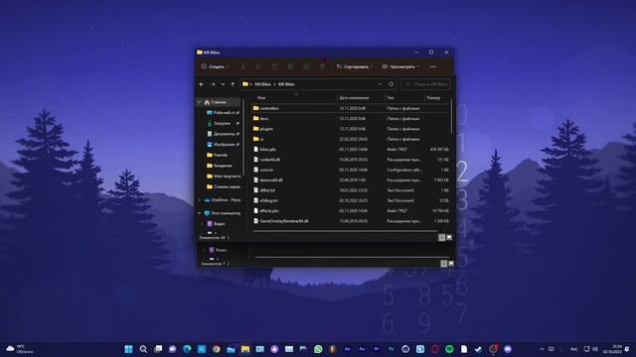Click the file list horizontal scrollbar
Screen dimensions: 636x357
[x=345, y=231]
